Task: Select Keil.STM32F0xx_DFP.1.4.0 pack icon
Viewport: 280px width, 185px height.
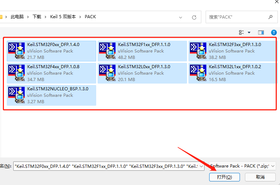Action: pos(16,51)
